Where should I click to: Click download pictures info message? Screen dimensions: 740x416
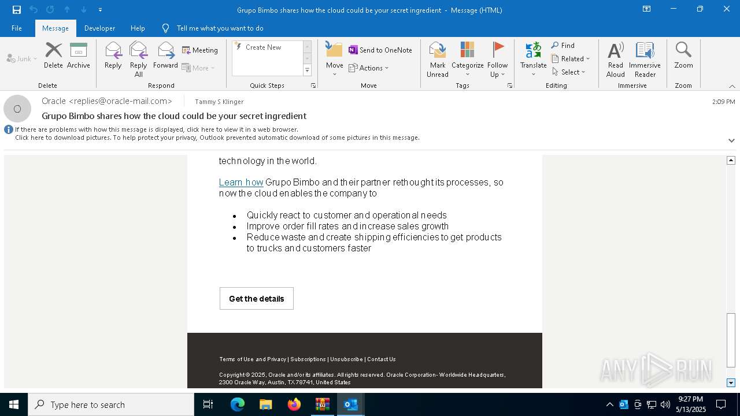pos(217,138)
